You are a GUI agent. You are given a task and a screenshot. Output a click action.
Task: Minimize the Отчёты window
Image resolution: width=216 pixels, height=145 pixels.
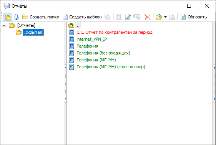[x=172, y=6]
